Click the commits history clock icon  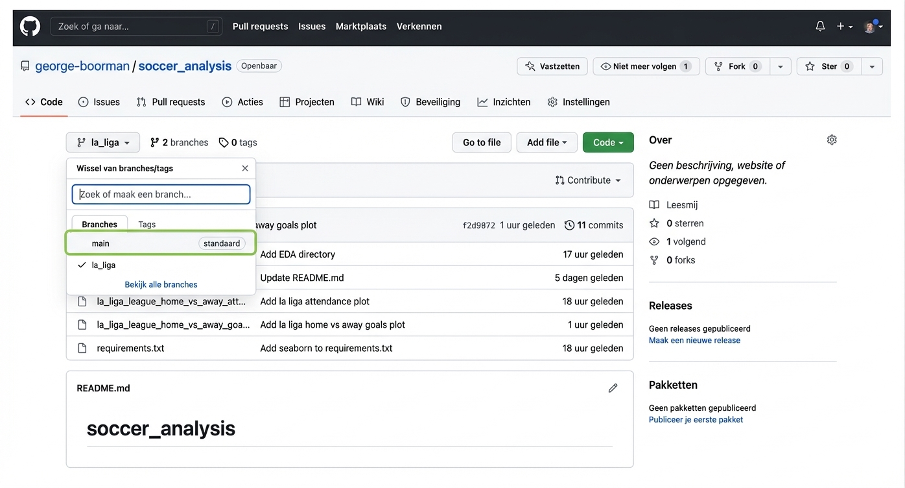569,225
